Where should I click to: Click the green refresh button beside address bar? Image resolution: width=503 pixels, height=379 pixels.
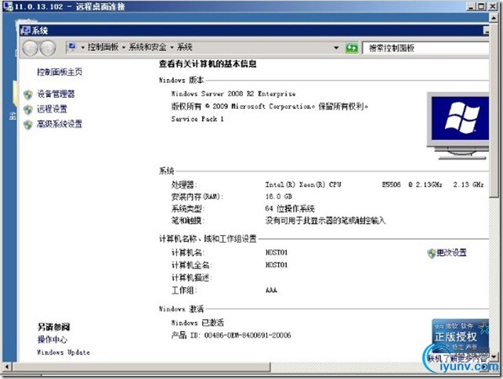coord(352,48)
